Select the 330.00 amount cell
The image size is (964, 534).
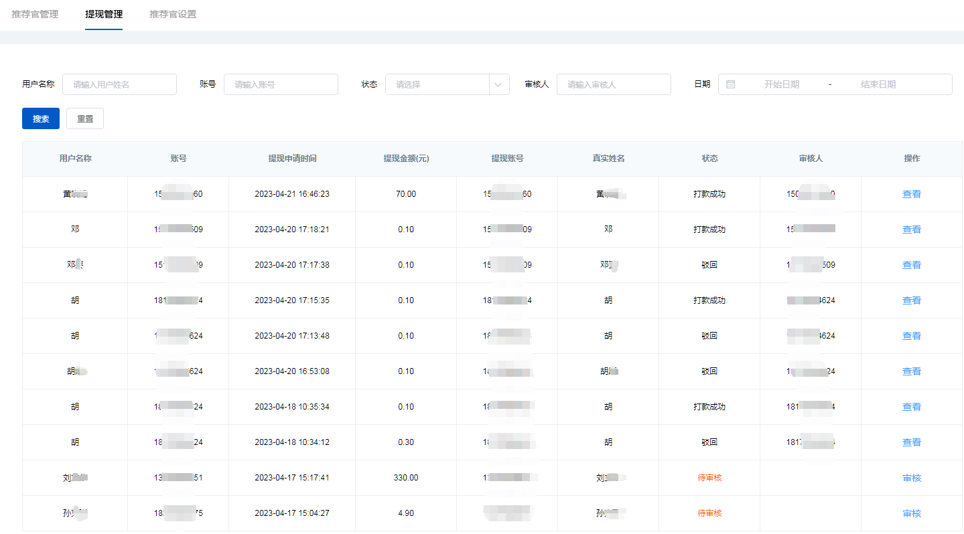(x=406, y=478)
